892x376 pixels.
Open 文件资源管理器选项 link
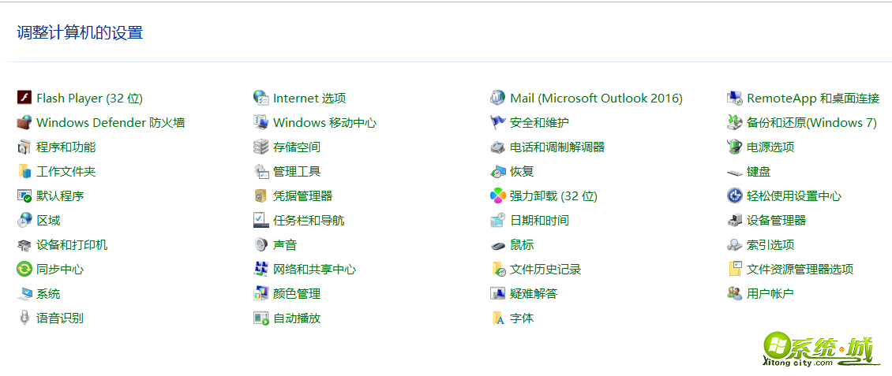coord(800,270)
